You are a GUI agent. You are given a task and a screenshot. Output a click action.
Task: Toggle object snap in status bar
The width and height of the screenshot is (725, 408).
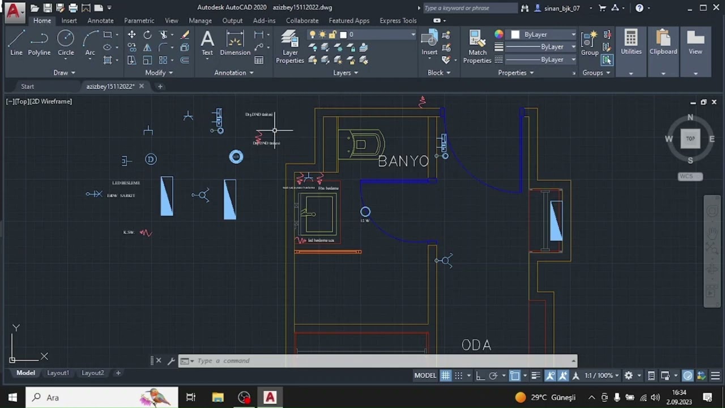tap(515, 376)
